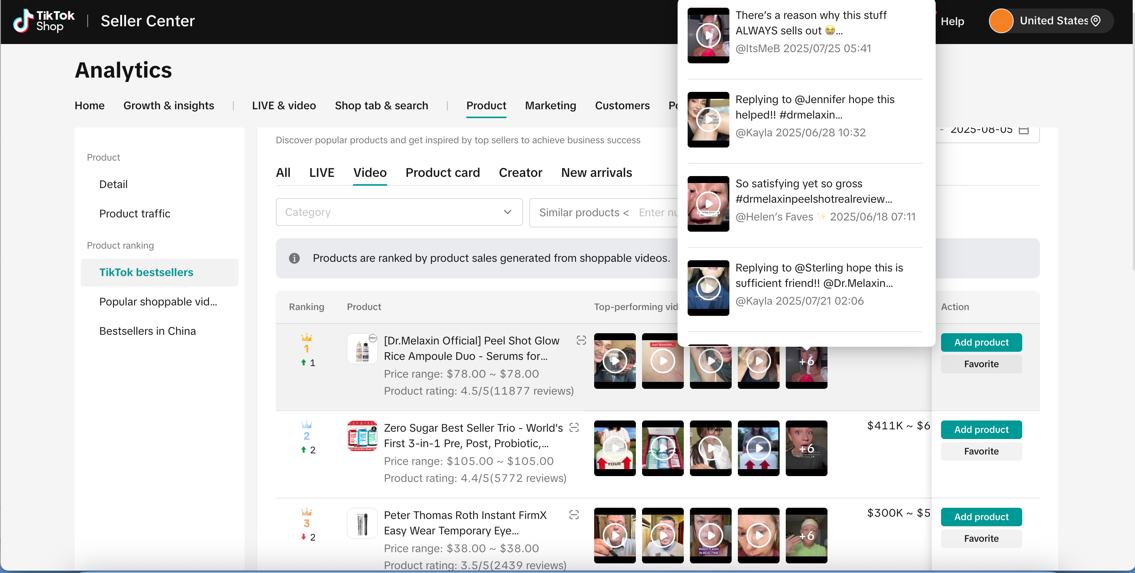Play the @ItsMeB popup video
Image resolution: width=1135 pixels, height=573 pixels.
(x=708, y=35)
